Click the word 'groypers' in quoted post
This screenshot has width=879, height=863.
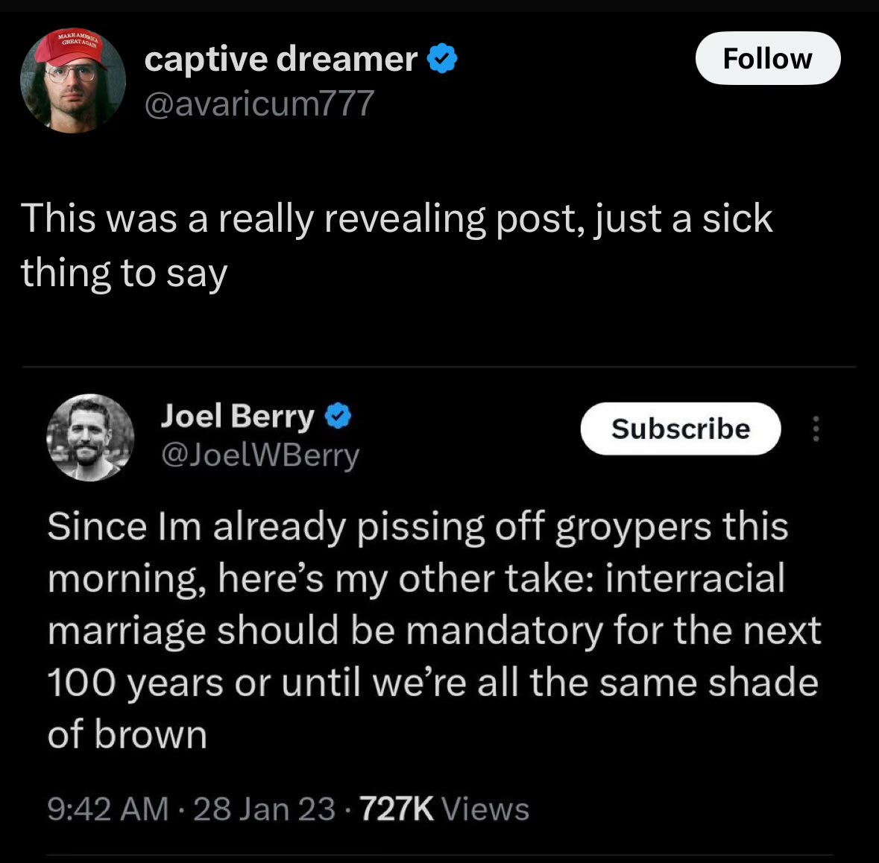(x=633, y=527)
